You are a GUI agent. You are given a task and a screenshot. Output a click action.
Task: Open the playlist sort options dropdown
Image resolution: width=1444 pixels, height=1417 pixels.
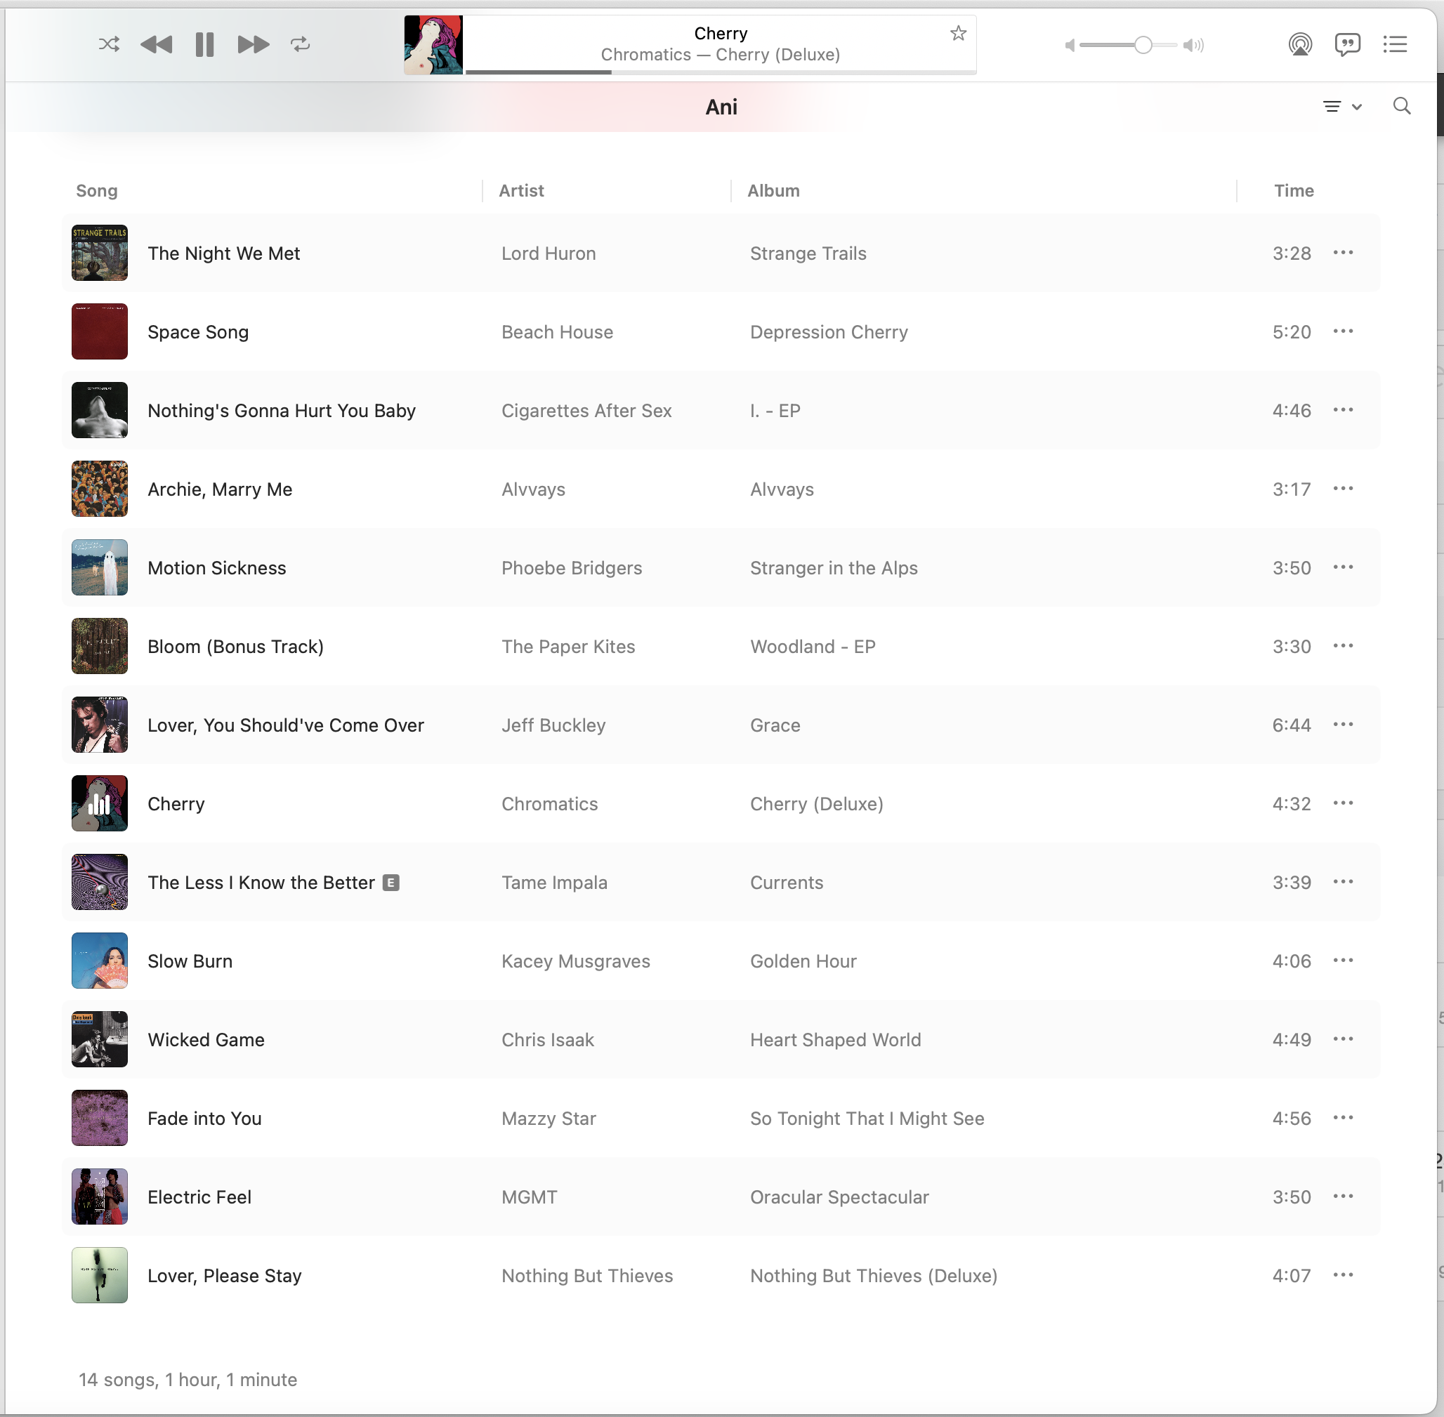click(1342, 107)
